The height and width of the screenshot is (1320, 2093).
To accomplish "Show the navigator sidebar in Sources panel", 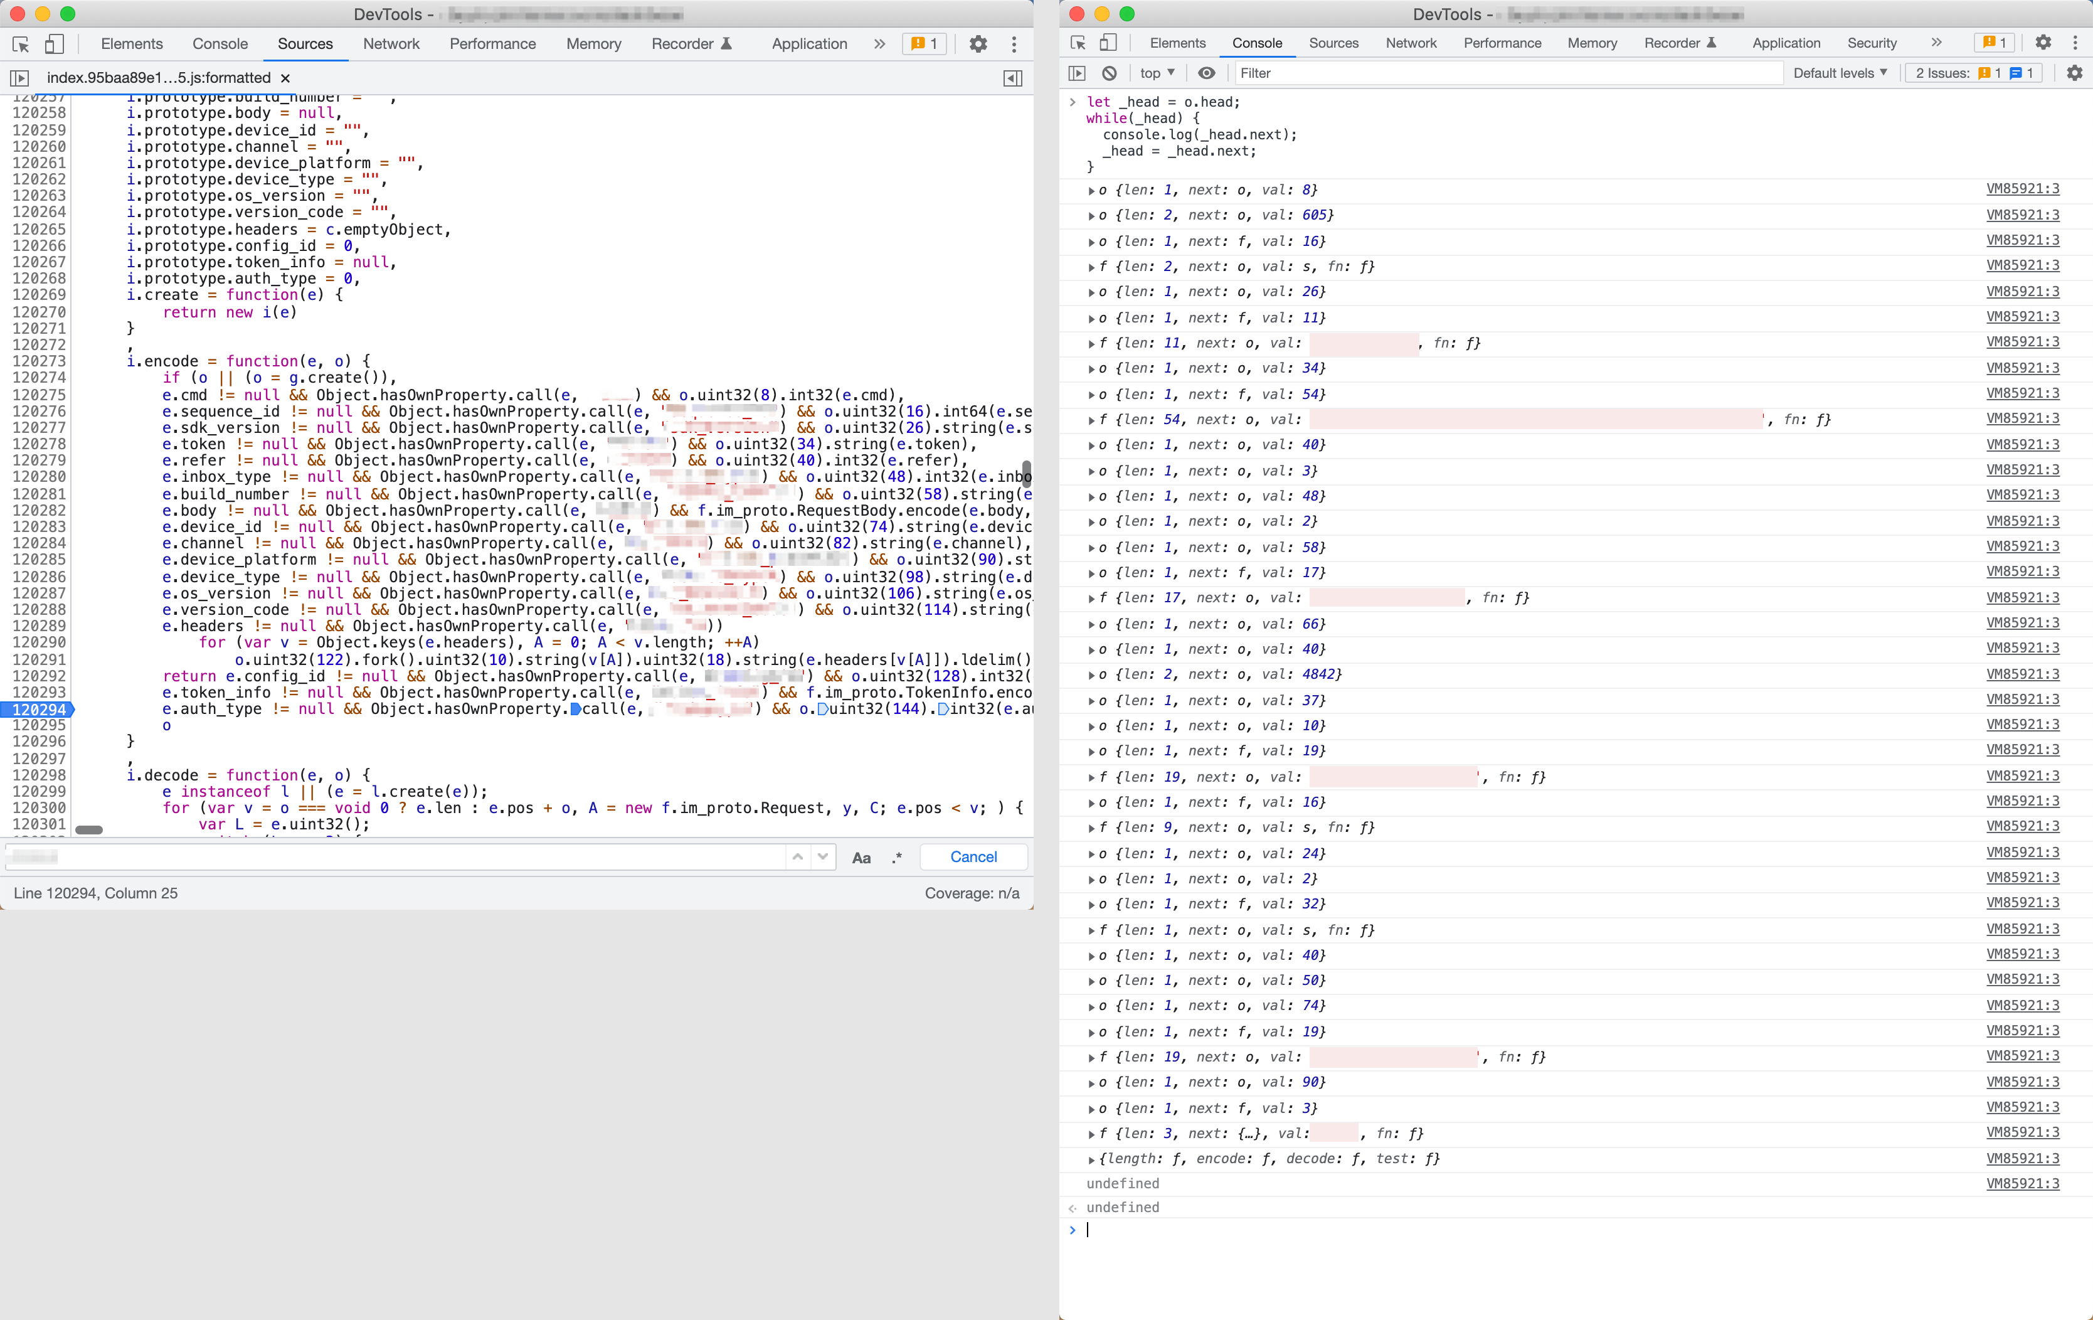I will tap(19, 77).
